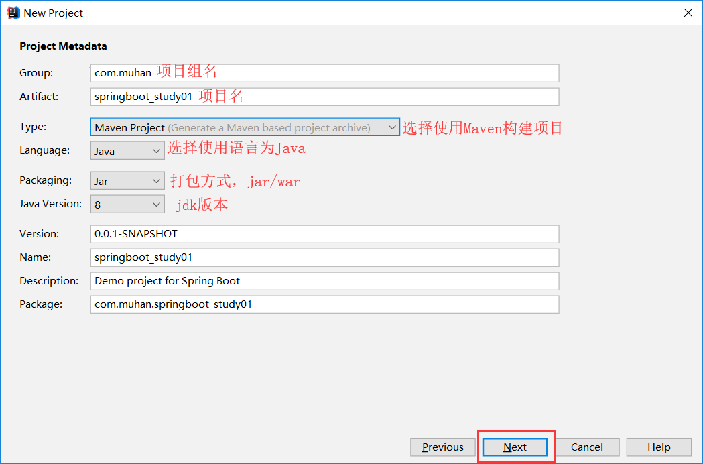Click the Name input field

tap(324, 257)
